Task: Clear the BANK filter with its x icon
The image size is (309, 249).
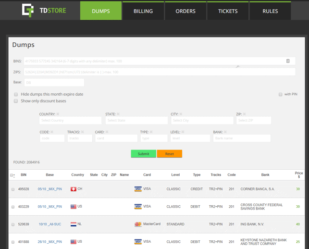Action: (x=225, y=132)
